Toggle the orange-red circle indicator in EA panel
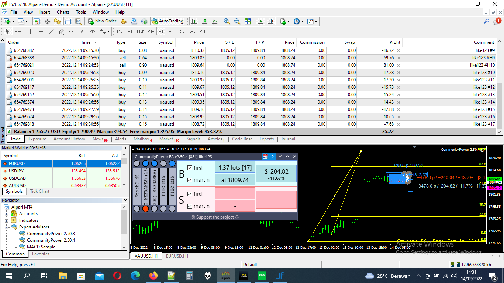504x283 pixels. coord(145,209)
